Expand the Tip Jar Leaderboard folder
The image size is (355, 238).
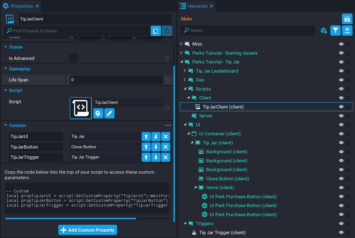coord(185,71)
